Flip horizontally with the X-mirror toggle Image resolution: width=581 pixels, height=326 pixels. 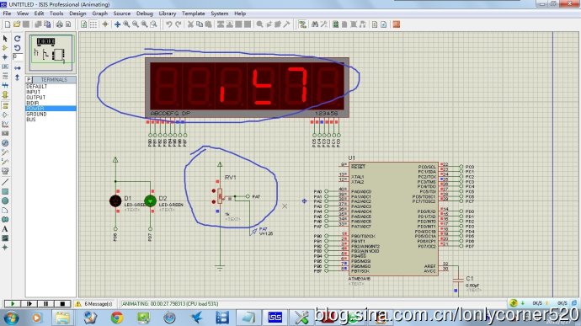pos(18,68)
